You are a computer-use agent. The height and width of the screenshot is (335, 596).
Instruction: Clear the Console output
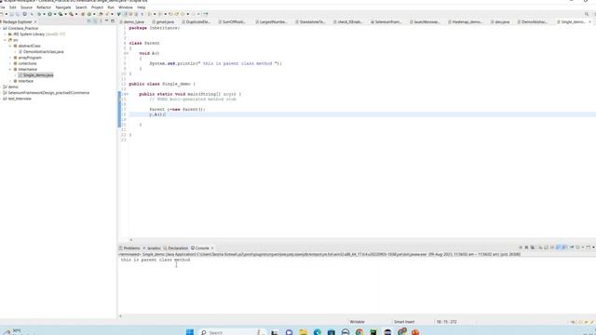pyautogui.click(x=540, y=248)
